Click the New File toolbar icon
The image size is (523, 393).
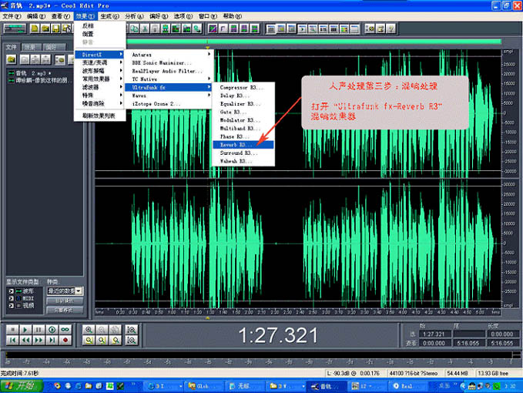[33, 29]
